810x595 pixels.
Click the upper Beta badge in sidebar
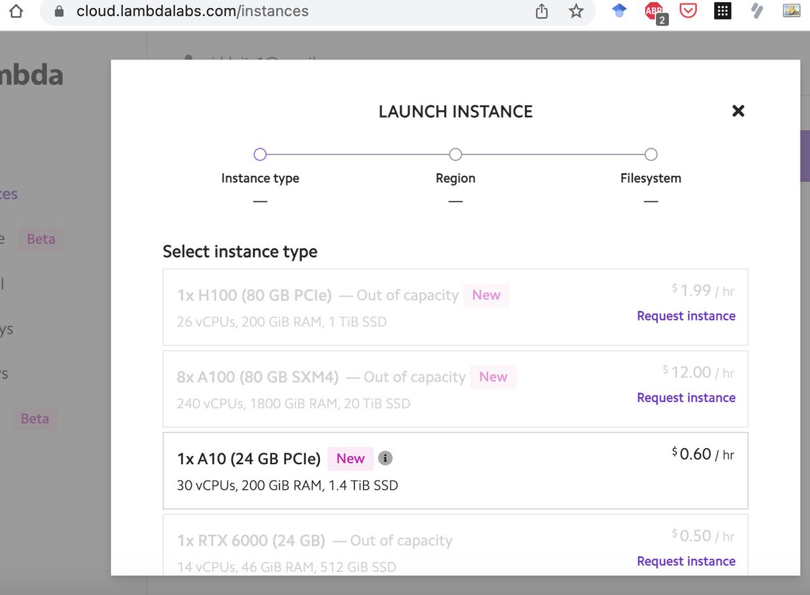click(41, 239)
